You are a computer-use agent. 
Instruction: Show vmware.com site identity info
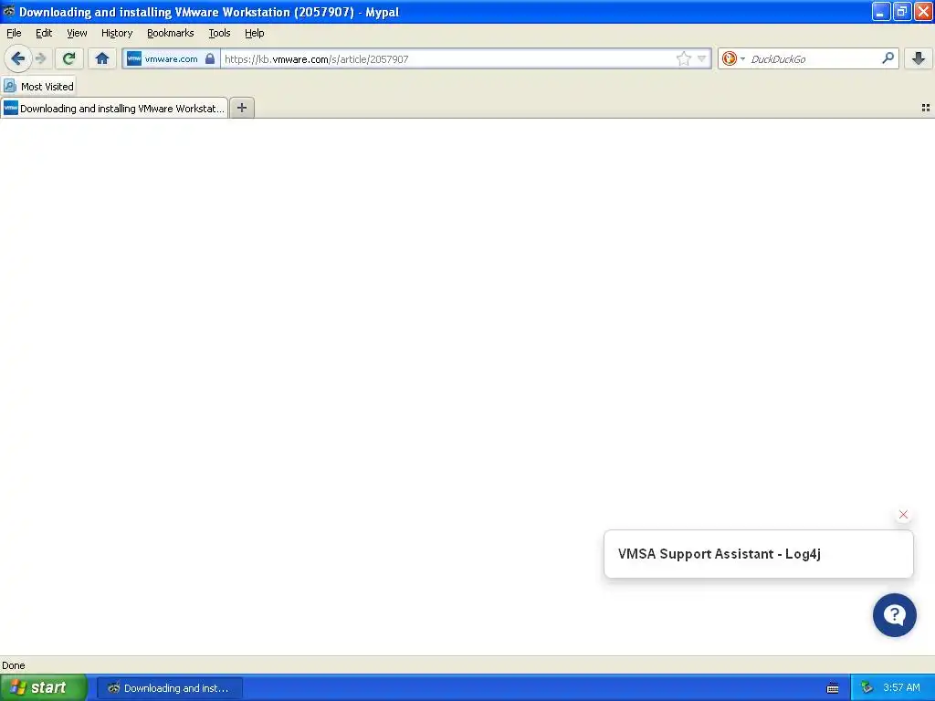[x=171, y=58]
